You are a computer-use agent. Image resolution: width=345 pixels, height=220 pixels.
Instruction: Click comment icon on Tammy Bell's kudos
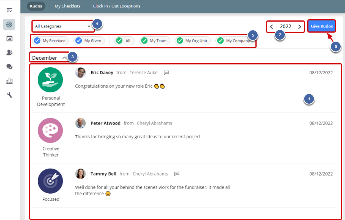click(177, 174)
